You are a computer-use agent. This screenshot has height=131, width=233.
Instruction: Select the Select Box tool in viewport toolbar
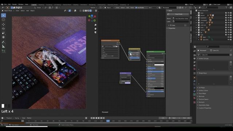tap(3, 15)
